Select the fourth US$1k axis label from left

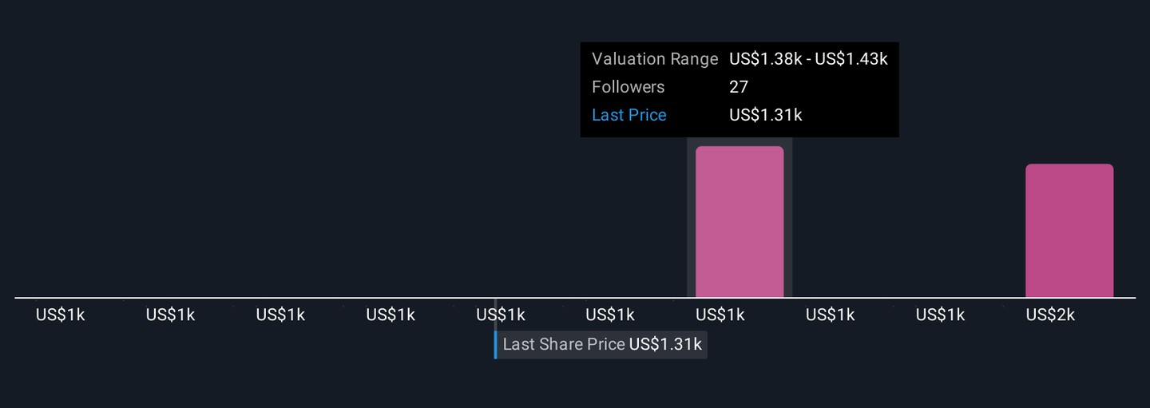pos(391,315)
